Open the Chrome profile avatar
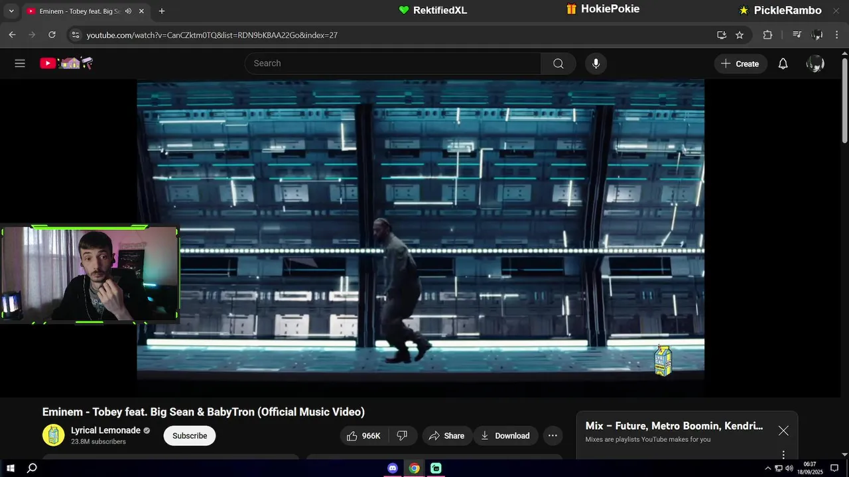Viewport: 849px width, 477px height. pos(817,35)
